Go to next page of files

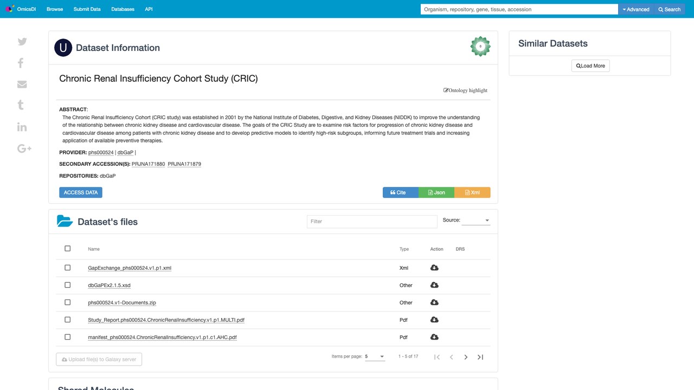tap(466, 357)
